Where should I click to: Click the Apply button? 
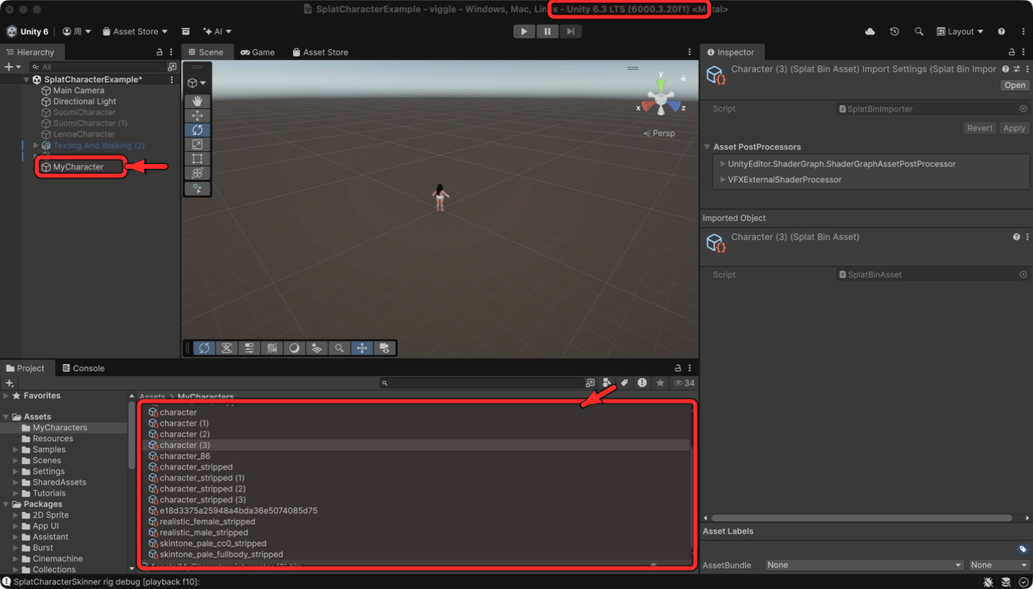coord(1014,128)
